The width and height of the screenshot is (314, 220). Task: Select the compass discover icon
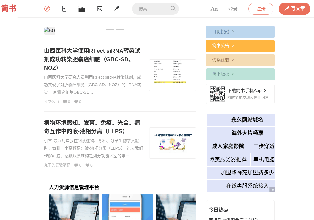pyautogui.click(x=47, y=9)
